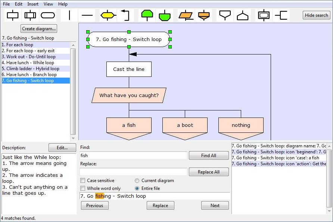Viewport: 333px width, 222px height.
Task: Select the Insertion icon with double borders
Action: point(30,15)
